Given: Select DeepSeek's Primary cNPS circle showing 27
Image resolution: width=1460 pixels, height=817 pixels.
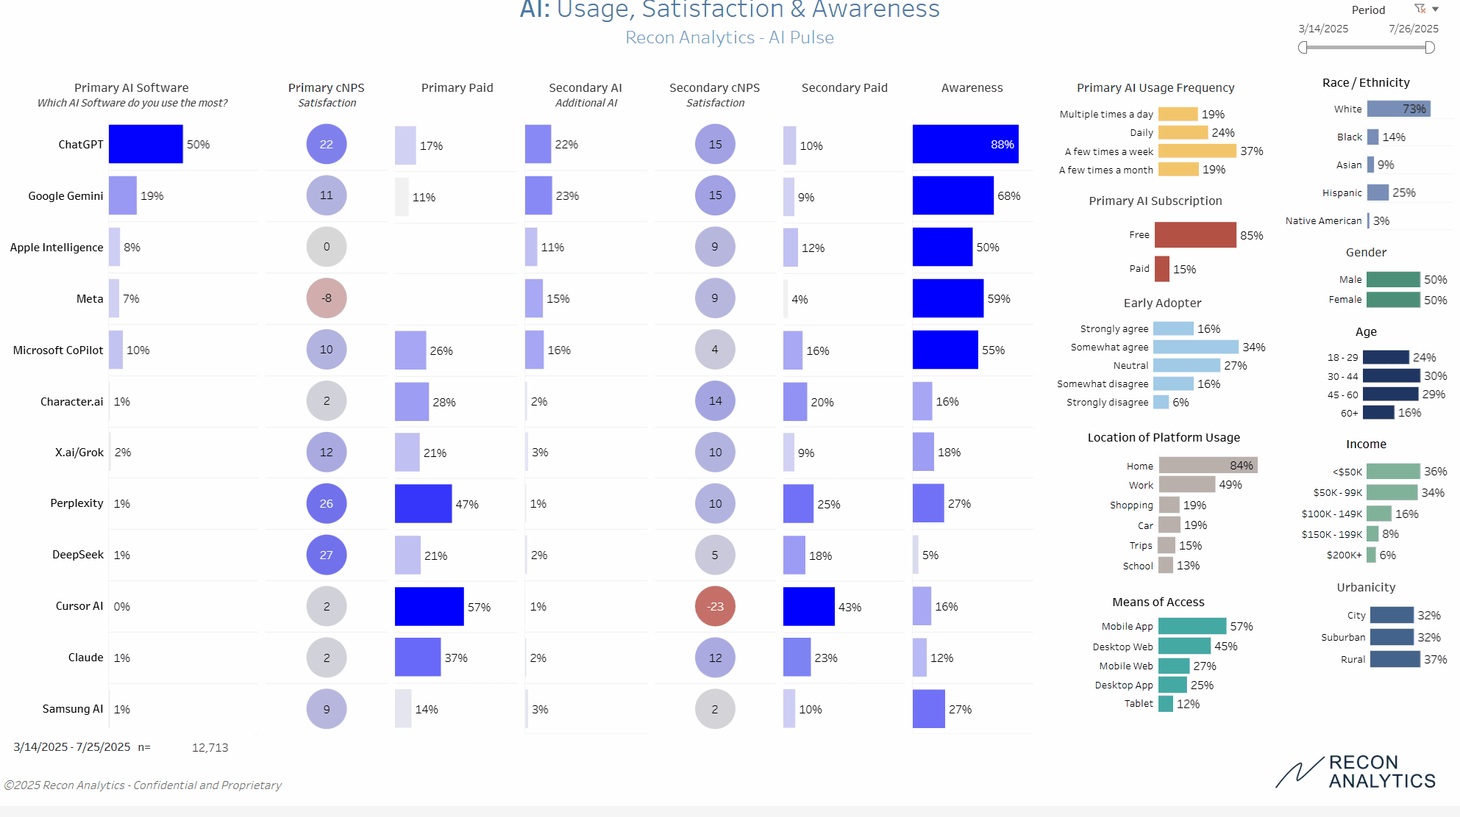Looking at the screenshot, I should click(x=326, y=555).
